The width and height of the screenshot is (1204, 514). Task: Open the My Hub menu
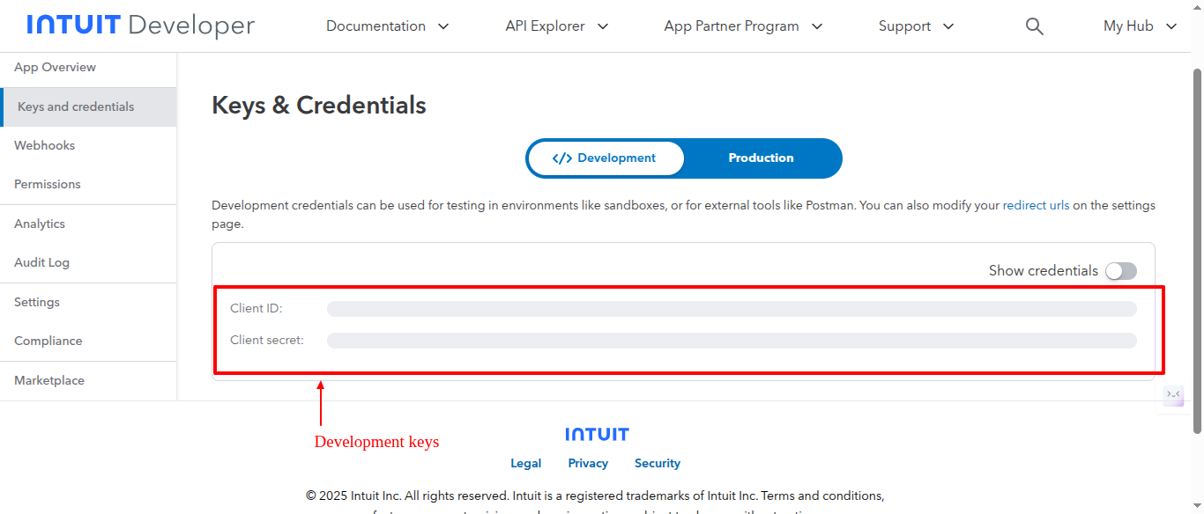tap(1139, 26)
